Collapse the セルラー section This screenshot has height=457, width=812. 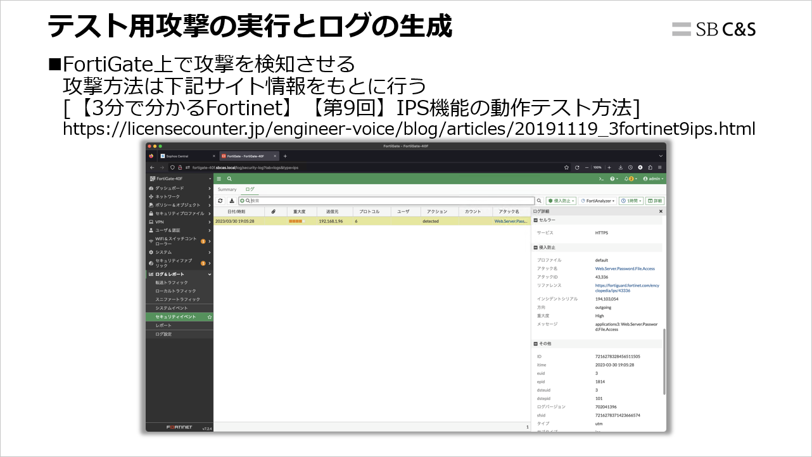coord(535,220)
